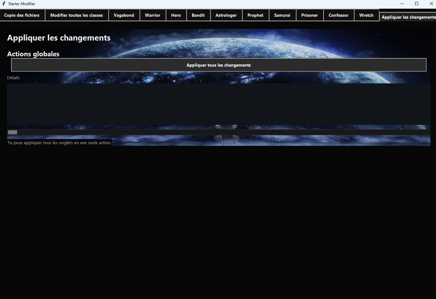Choose the Samurai tab
Viewport: 436px width, 299px height.
point(282,15)
